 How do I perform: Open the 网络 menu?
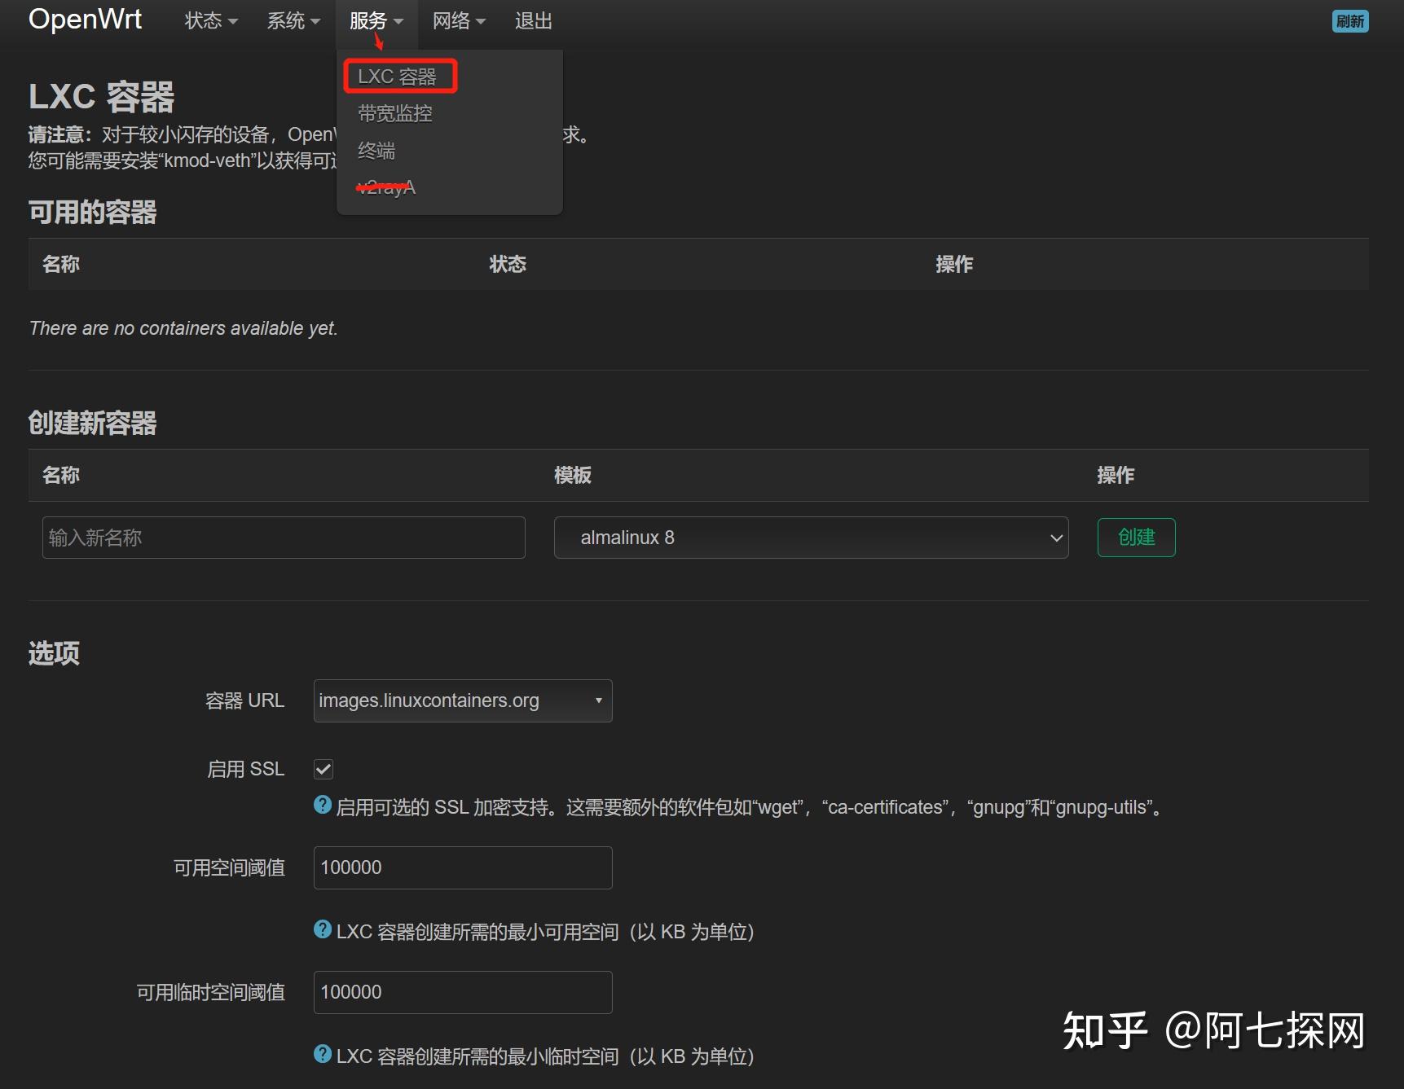457,21
